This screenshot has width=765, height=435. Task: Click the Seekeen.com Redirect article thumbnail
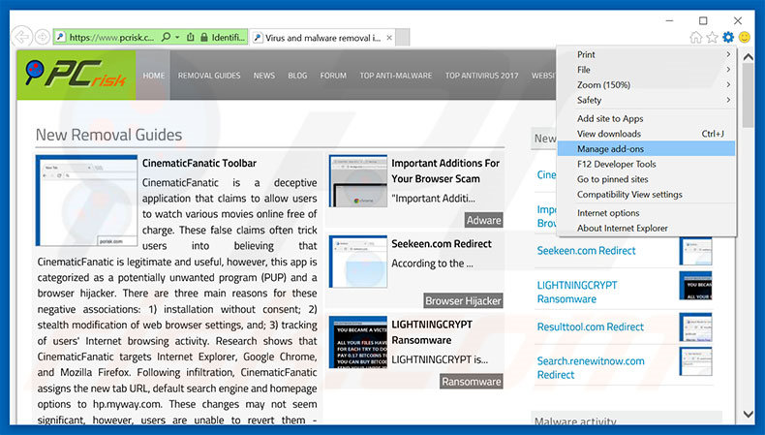(x=358, y=262)
